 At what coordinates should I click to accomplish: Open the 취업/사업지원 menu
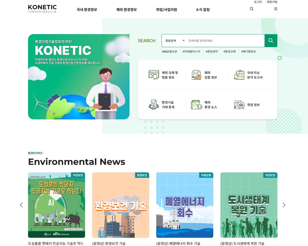coord(166,10)
